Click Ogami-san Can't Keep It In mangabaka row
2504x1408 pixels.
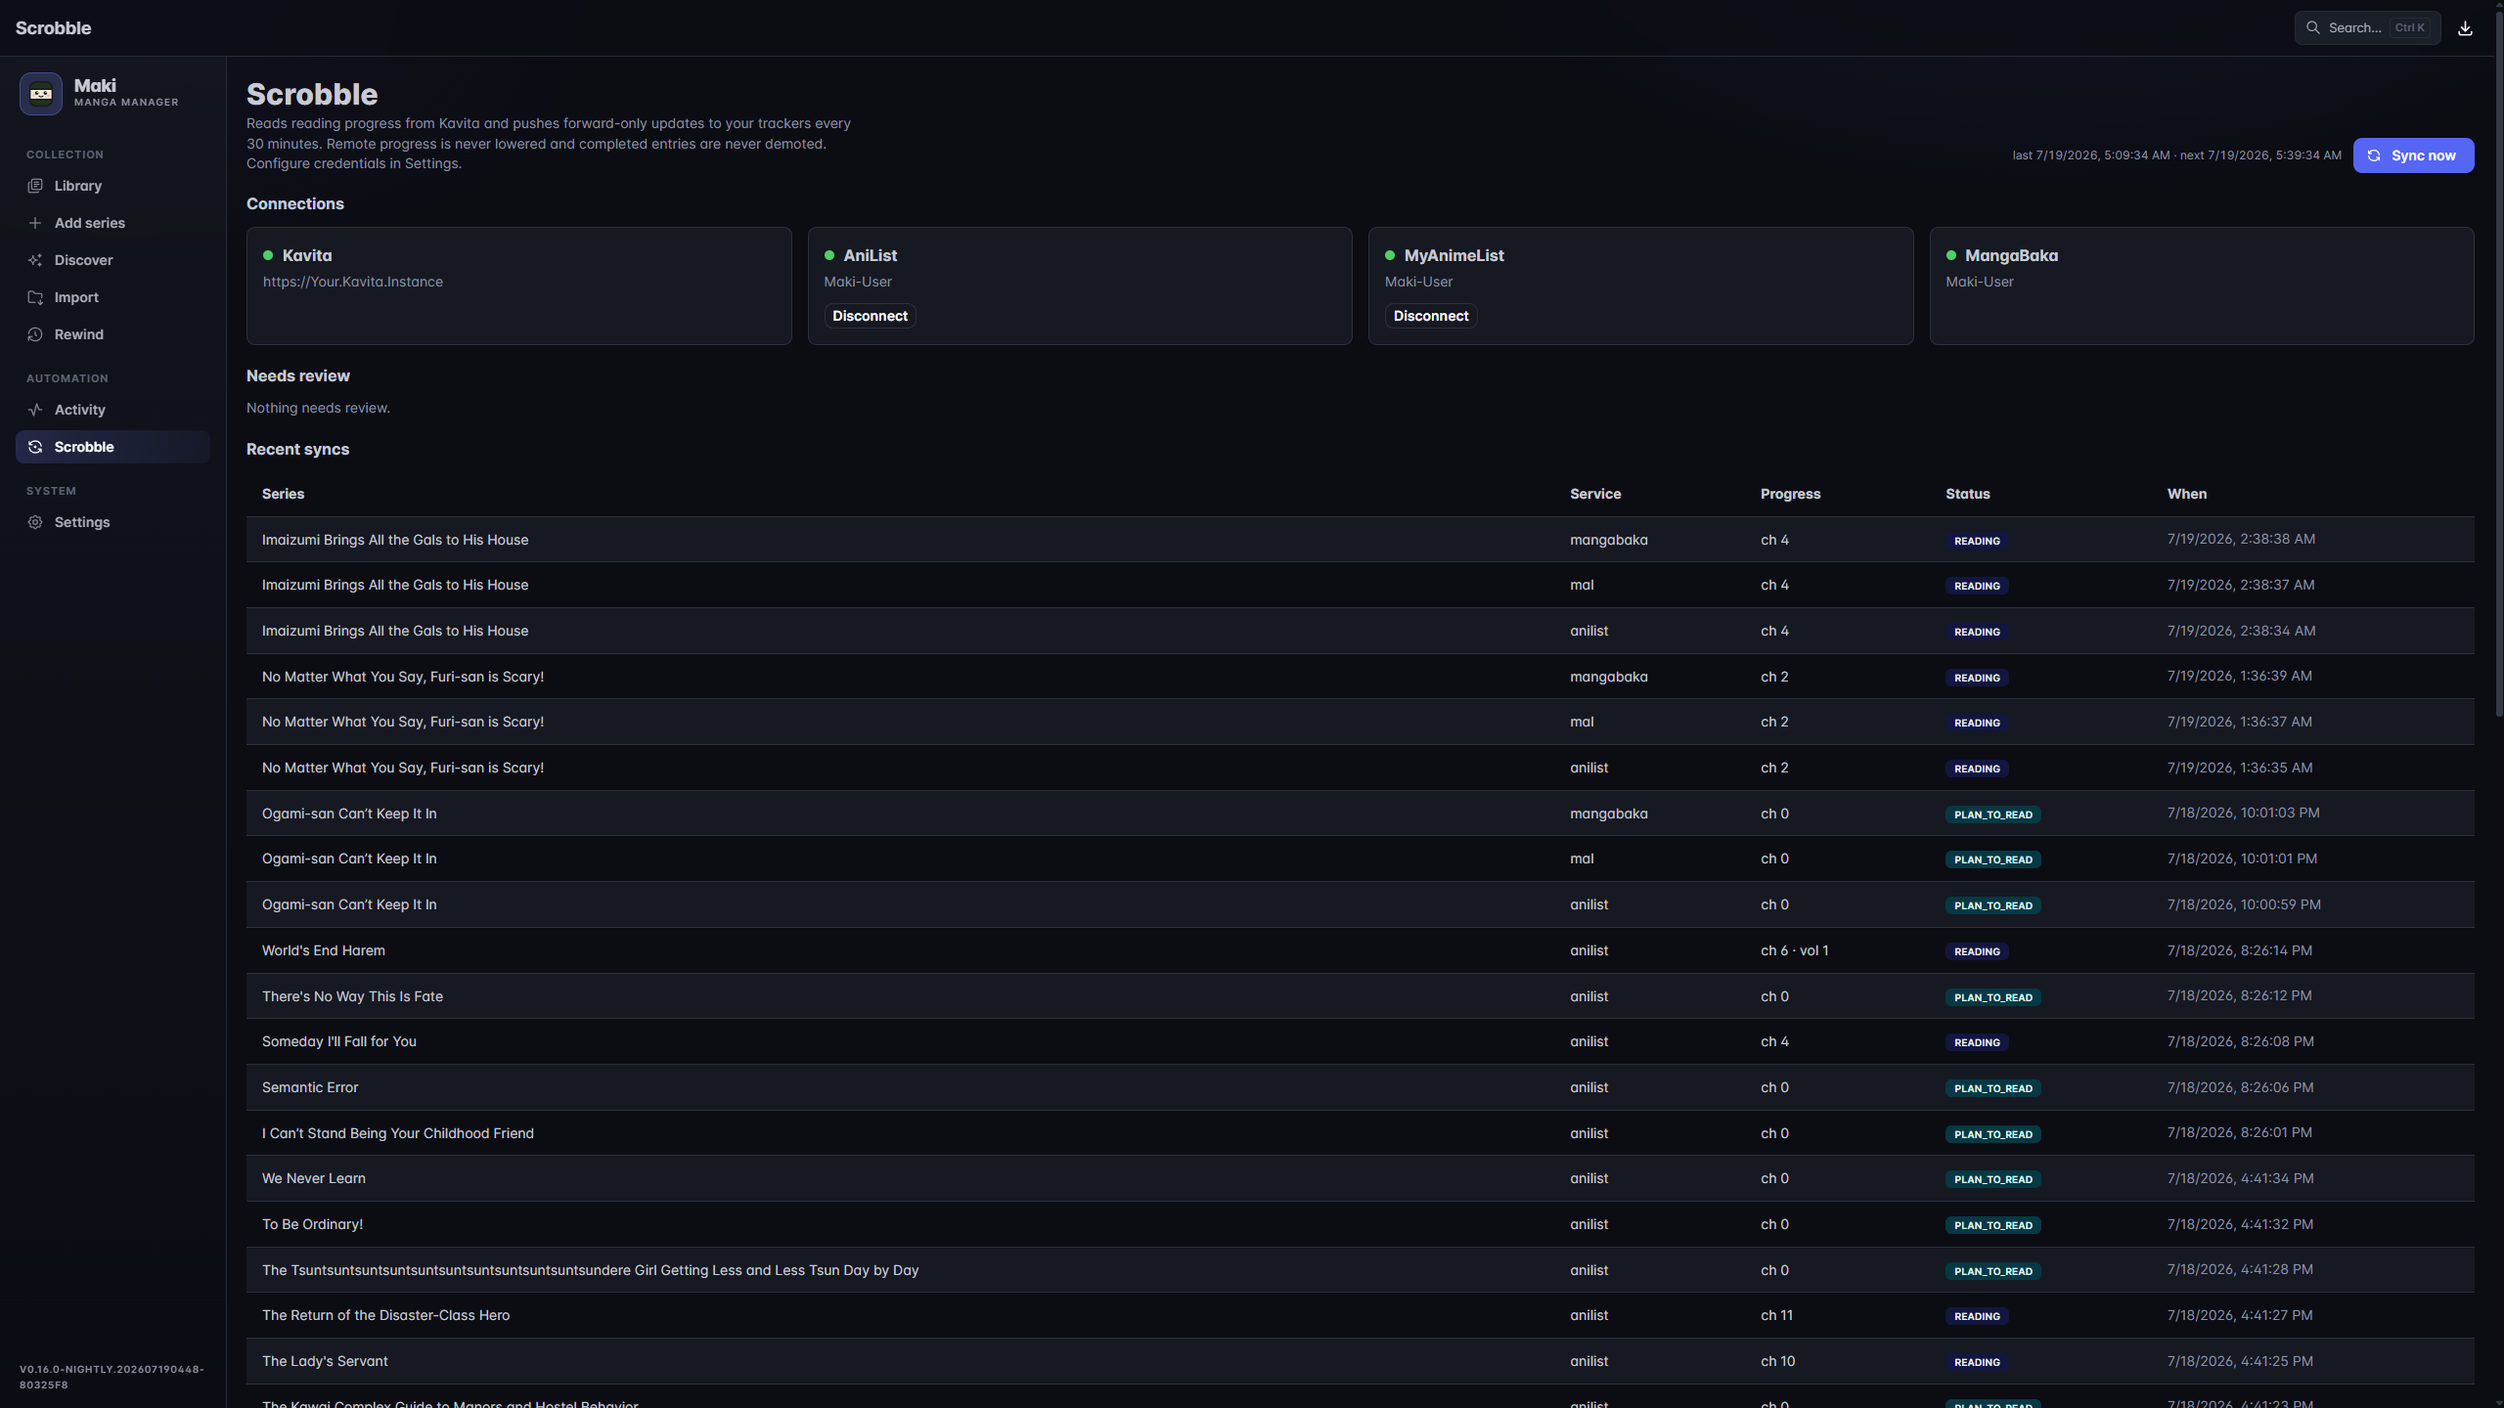[x=1360, y=814]
